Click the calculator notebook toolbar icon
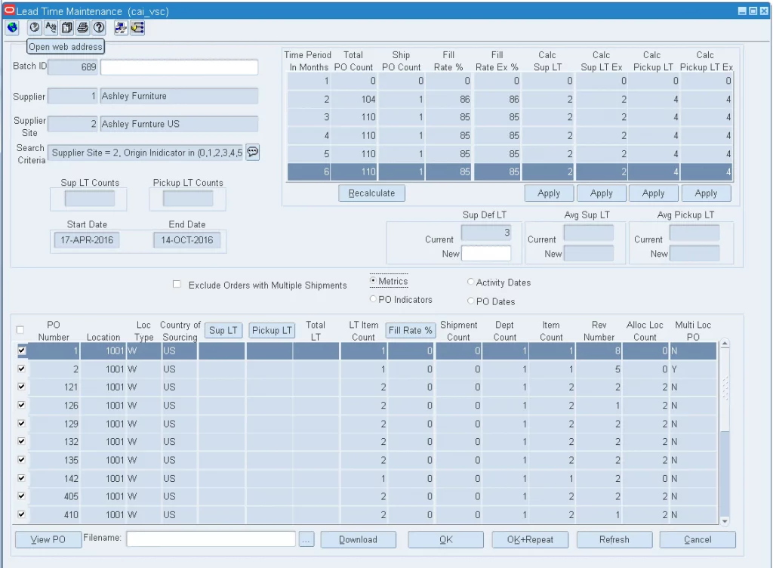 pyautogui.click(x=66, y=28)
